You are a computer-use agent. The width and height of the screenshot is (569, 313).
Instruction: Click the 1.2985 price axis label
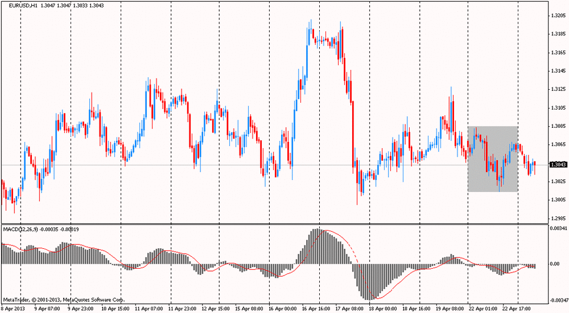point(558,218)
